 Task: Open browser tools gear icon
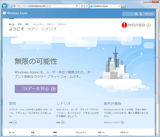[156, 6]
